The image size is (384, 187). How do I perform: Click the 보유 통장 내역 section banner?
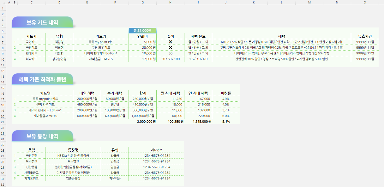[x=42, y=136]
